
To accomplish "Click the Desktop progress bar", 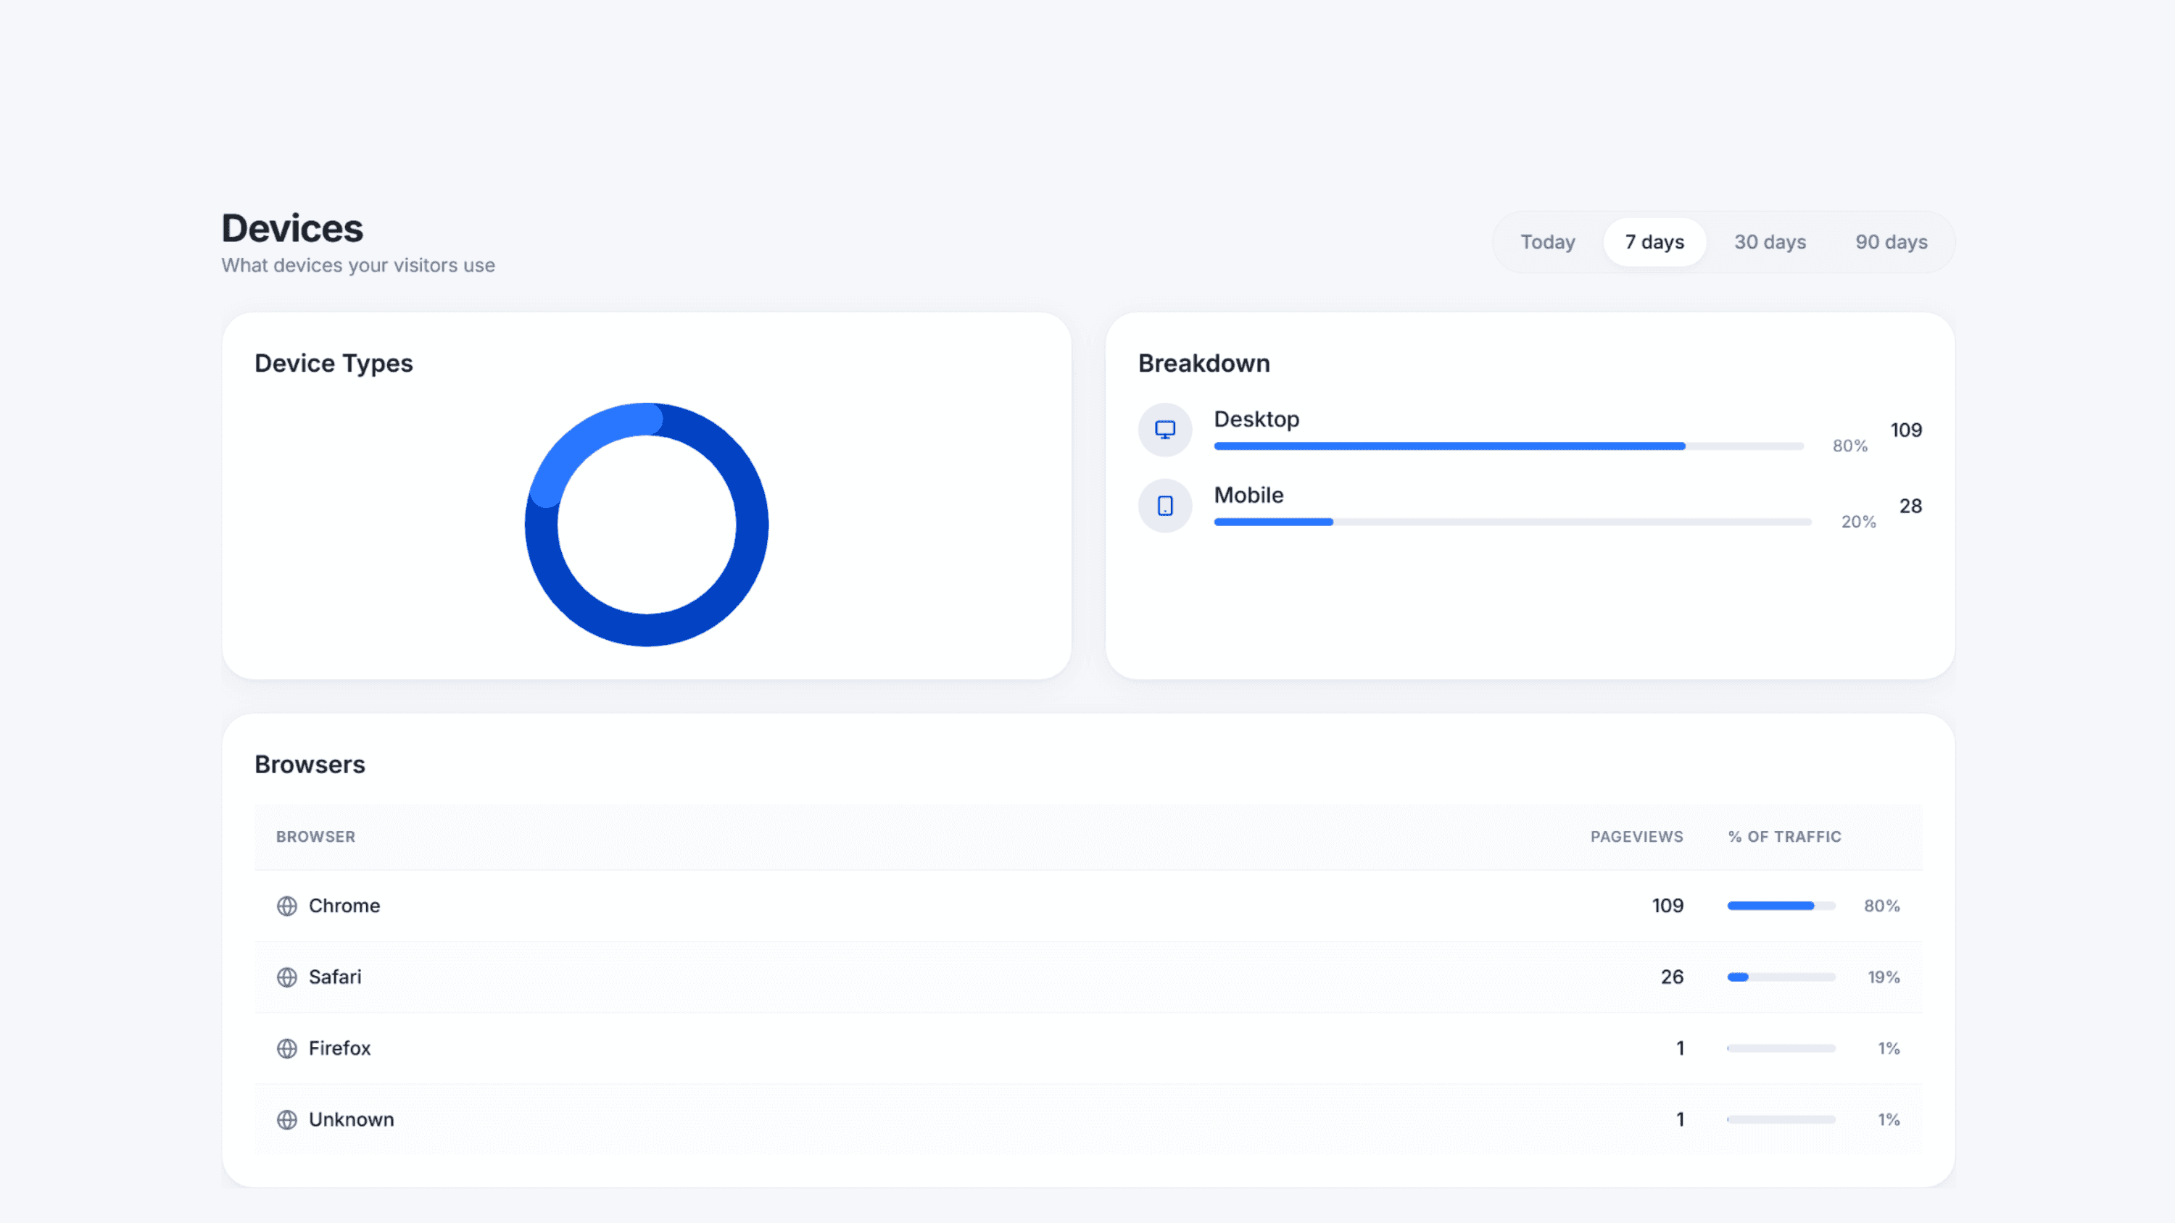I will tap(1508, 446).
